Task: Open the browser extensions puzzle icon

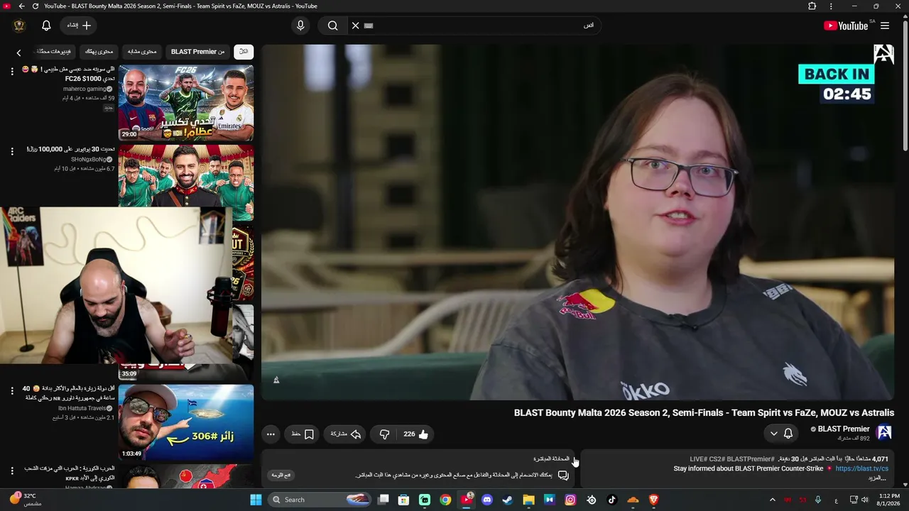Action: point(812,6)
